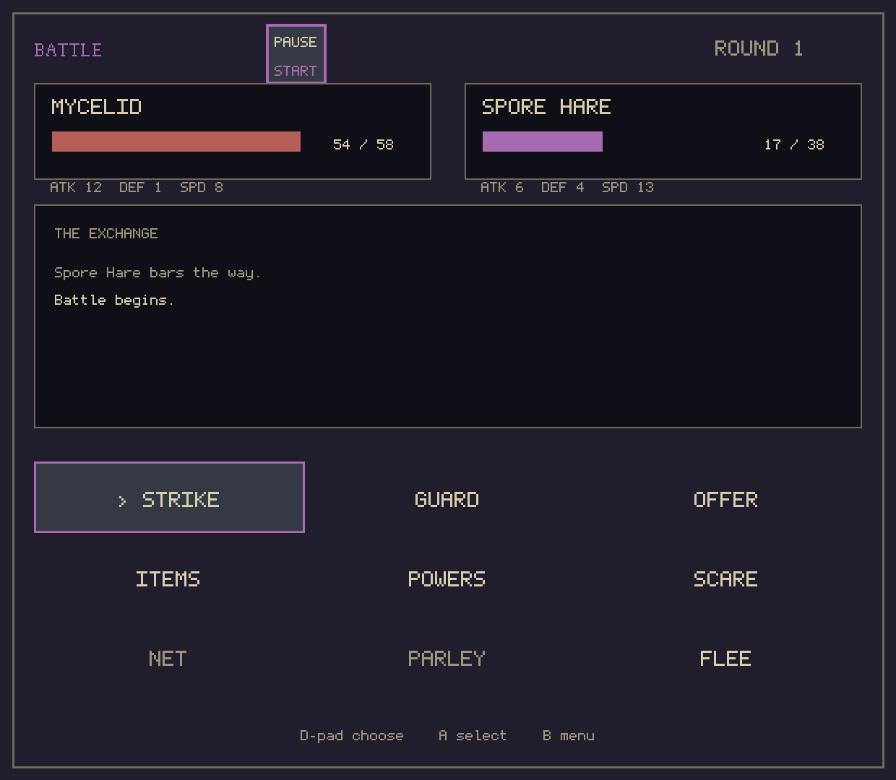This screenshot has height=780, width=896.
Task: Click Spore Hare's purple health bar
Action: coord(543,142)
